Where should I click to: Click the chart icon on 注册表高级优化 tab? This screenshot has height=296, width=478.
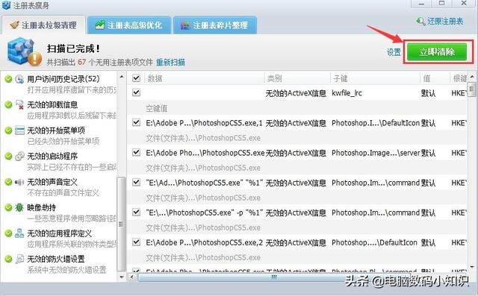click(99, 25)
